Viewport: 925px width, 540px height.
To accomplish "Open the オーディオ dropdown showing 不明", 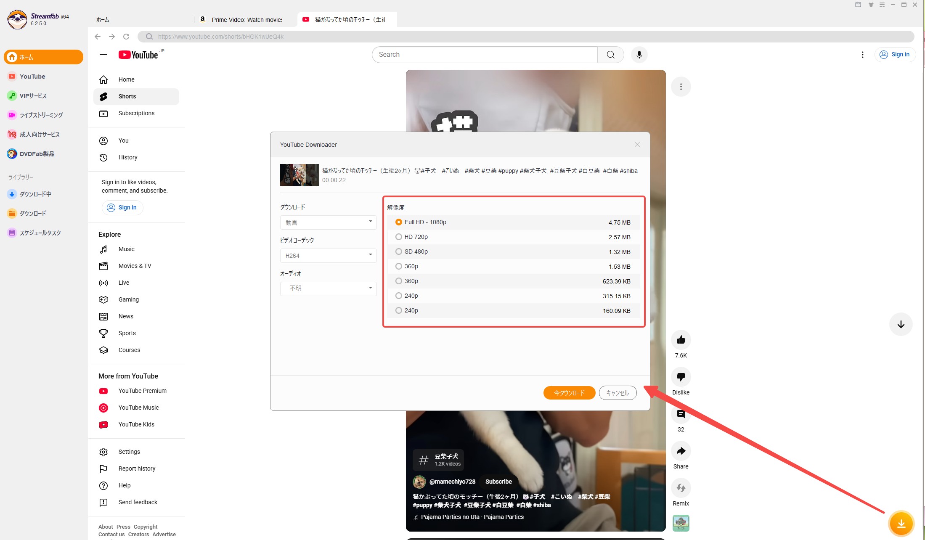I will 328,289.
